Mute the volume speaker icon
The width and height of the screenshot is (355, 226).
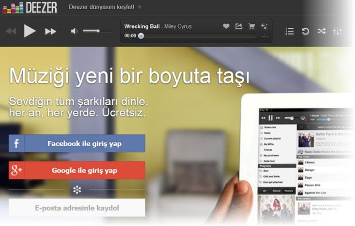pyautogui.click(x=74, y=31)
